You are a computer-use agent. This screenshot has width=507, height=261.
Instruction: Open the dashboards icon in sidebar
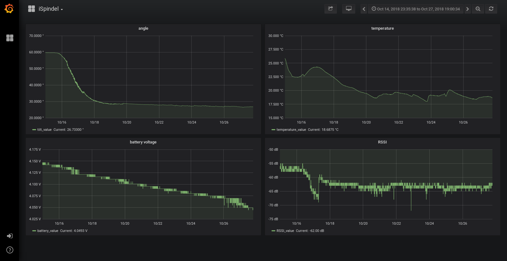tap(10, 38)
